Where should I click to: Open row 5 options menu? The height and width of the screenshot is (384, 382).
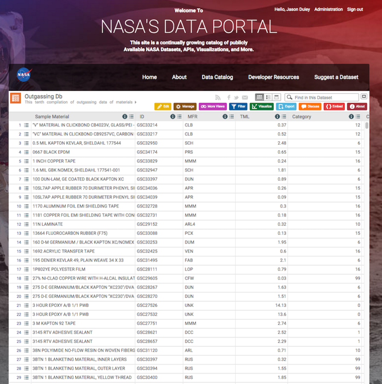click(x=26, y=161)
